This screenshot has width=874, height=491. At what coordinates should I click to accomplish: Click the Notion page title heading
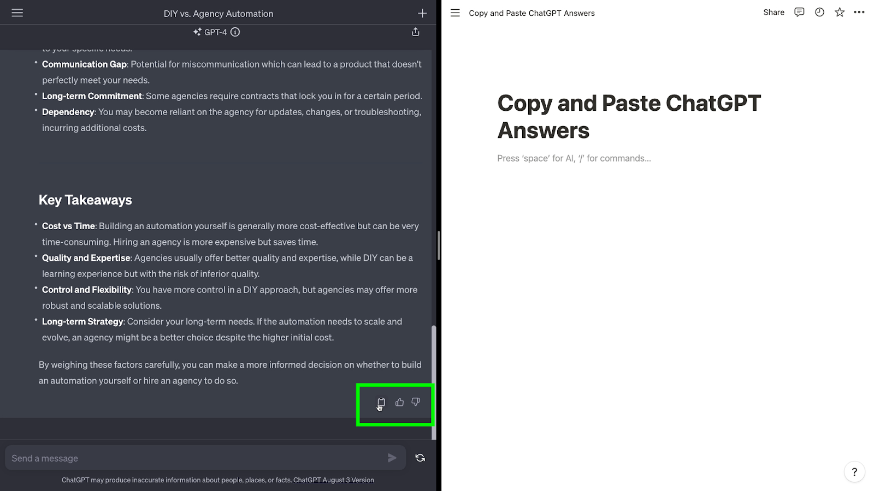(x=629, y=117)
